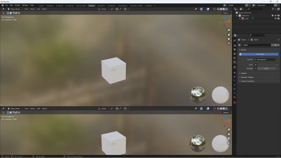The width and height of the screenshot is (281, 158).
Task: Click the outliner search field
Action: pos(255,9)
